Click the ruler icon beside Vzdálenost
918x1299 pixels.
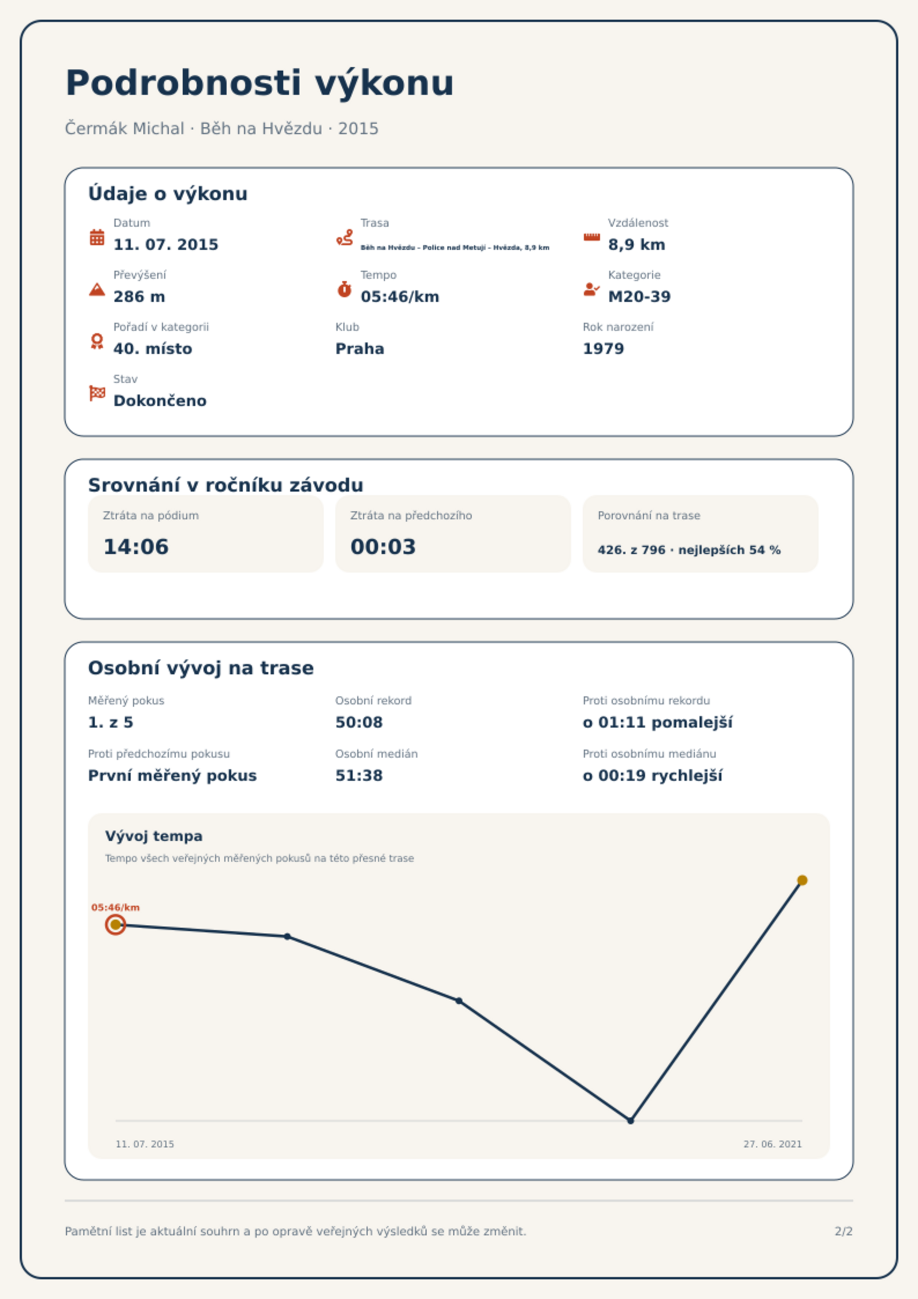click(591, 237)
